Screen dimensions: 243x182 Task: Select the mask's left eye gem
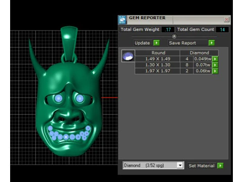pos(58,98)
